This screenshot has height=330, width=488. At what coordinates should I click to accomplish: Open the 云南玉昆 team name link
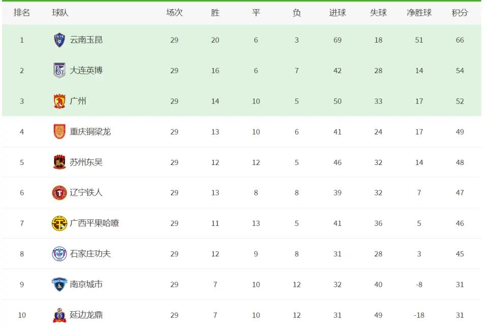86,40
